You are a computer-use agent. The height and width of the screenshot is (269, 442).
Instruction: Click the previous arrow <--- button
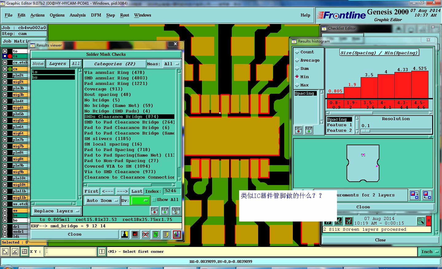pos(107,191)
